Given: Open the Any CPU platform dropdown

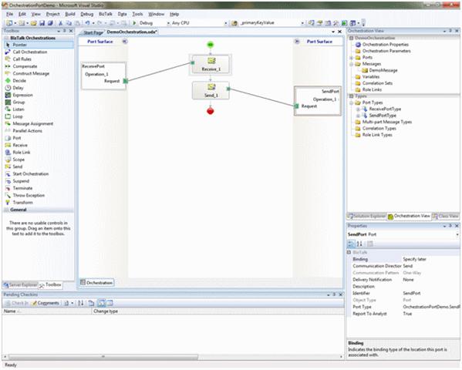Looking at the screenshot, I should click(x=226, y=23).
